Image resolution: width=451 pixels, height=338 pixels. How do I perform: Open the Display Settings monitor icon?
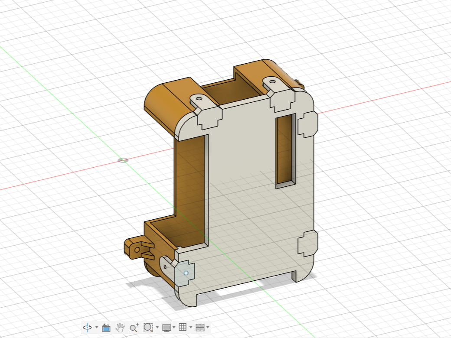pos(167,327)
